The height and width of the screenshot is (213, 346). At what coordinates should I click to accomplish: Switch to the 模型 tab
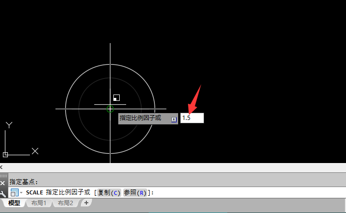(14, 203)
